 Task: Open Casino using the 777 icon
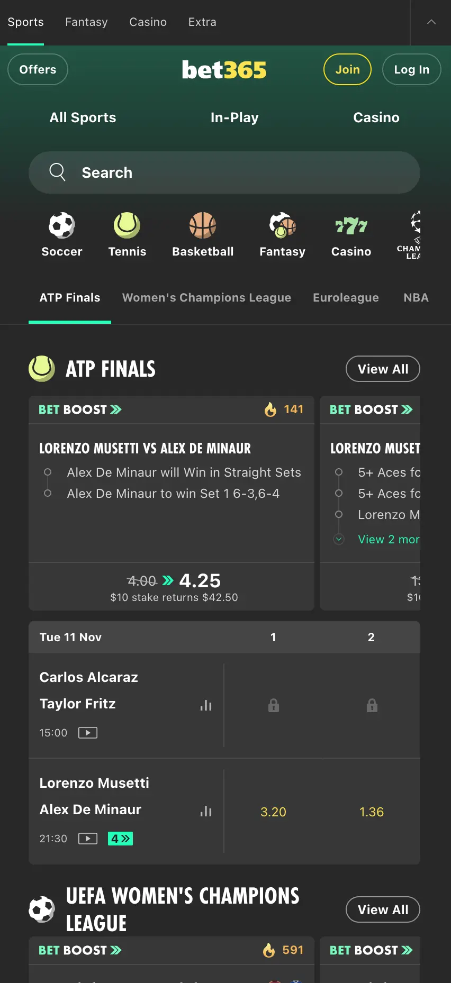tap(350, 225)
